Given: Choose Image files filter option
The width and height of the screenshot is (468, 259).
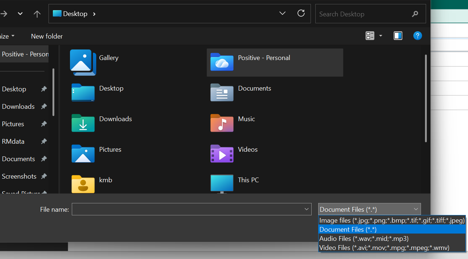Looking at the screenshot, I should click(392, 220).
